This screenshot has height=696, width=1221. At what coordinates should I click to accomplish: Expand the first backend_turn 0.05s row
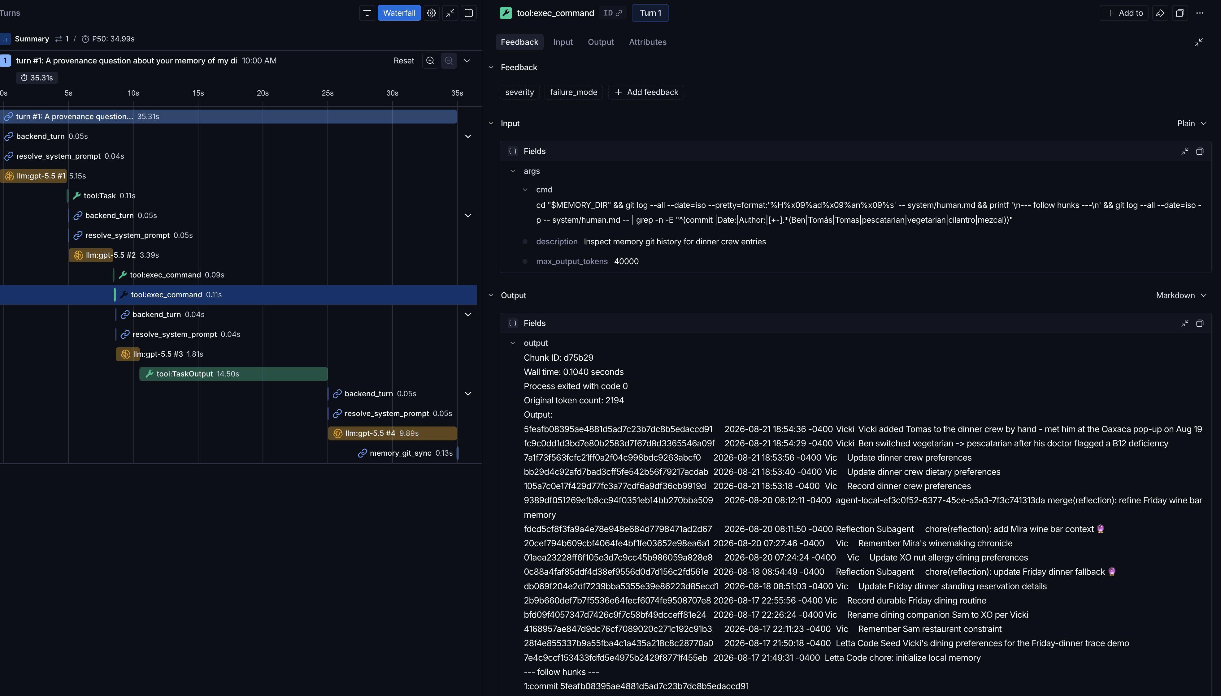(468, 136)
